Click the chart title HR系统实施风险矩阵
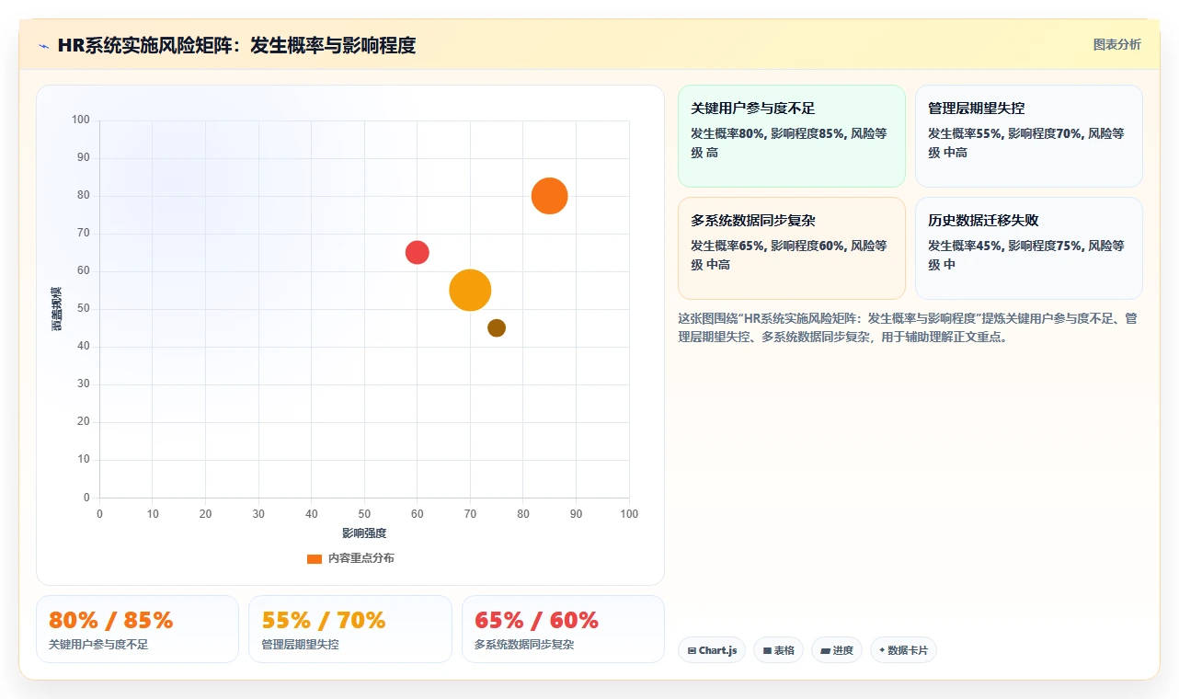The height and width of the screenshot is (699, 1179). [x=236, y=45]
